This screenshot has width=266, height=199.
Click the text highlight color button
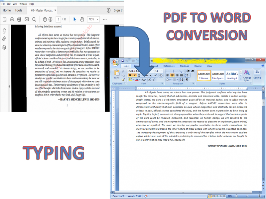click(130, 80)
